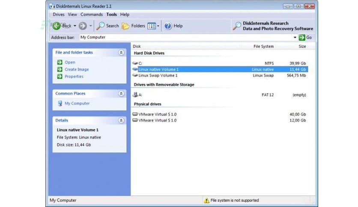Open the Drives menu

click(x=58, y=15)
